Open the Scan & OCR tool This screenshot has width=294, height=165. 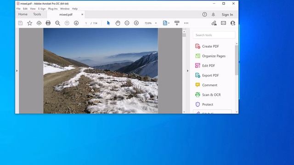[x=208, y=95]
